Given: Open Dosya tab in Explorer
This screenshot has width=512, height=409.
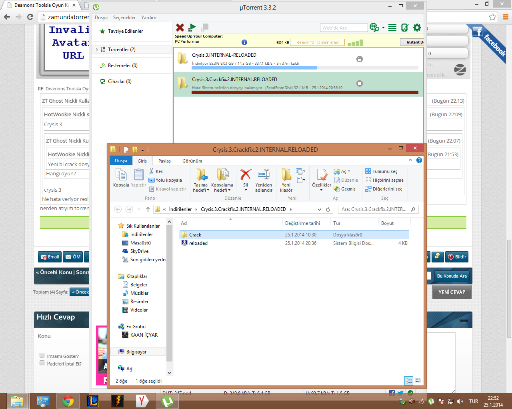Looking at the screenshot, I should [121, 161].
